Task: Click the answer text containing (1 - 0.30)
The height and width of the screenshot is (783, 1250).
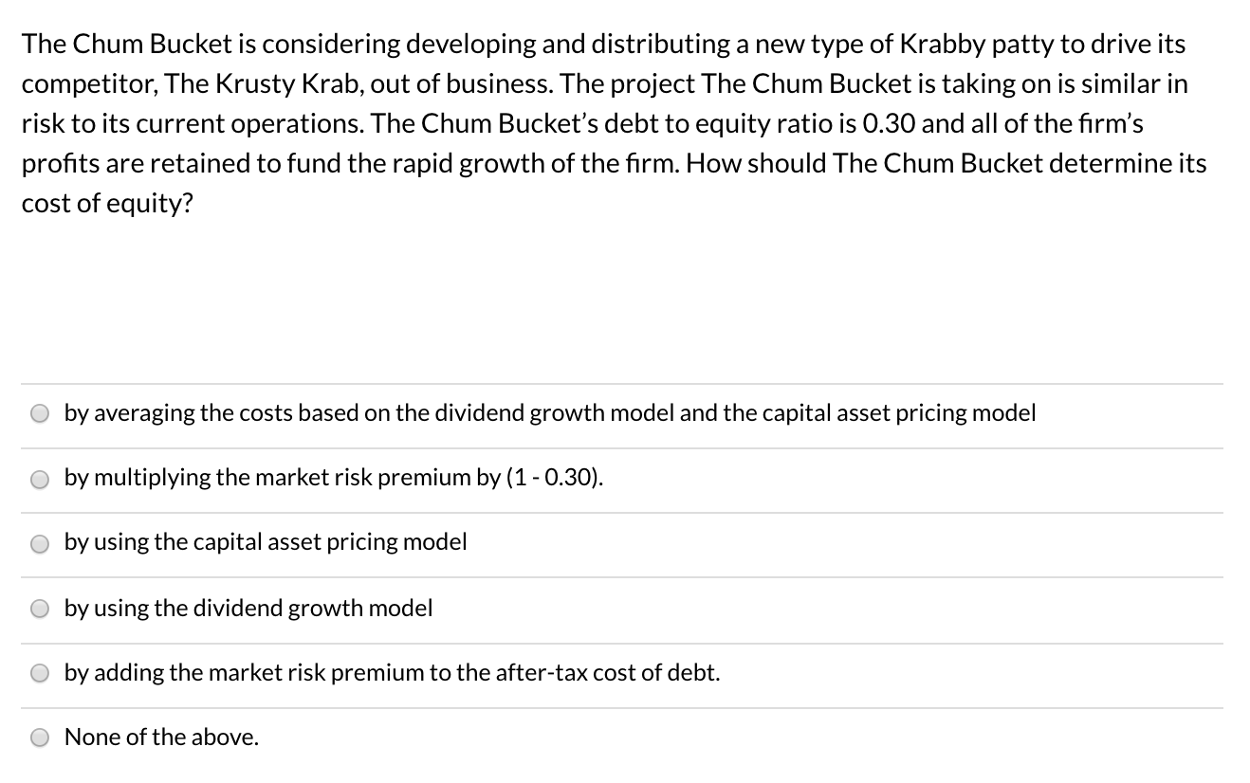Action: [x=330, y=477]
